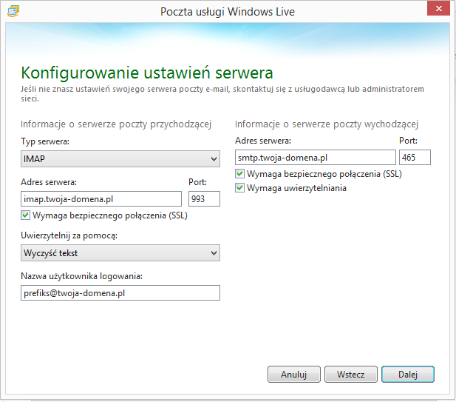Click the incoming port field 993
This screenshot has width=456, height=402.
coord(204,199)
